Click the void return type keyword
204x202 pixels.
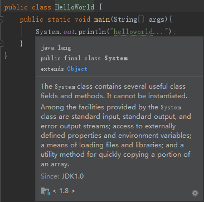pyautogui.click(x=82, y=20)
